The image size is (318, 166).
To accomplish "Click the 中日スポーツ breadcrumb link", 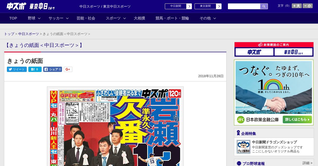I will pos(29,34).
